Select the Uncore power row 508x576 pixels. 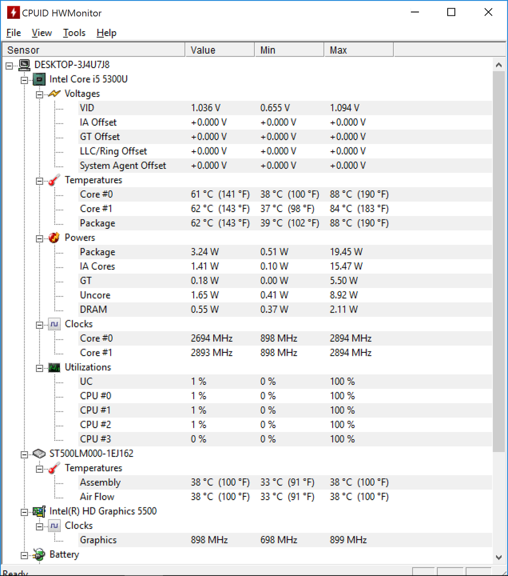[286, 295]
